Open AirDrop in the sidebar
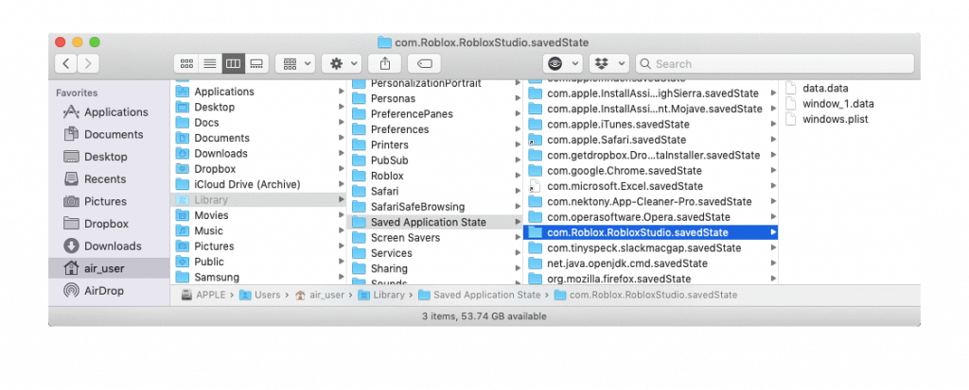This screenshot has height=390, width=969. tap(109, 291)
